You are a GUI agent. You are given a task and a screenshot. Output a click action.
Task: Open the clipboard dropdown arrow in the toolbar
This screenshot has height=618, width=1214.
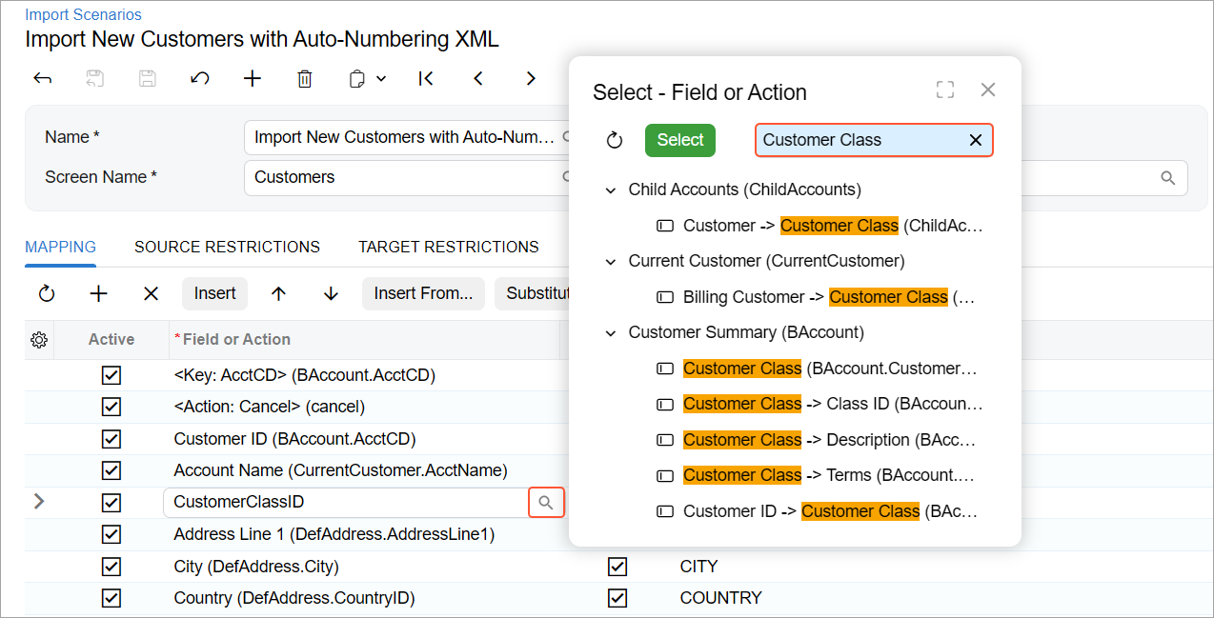381,79
